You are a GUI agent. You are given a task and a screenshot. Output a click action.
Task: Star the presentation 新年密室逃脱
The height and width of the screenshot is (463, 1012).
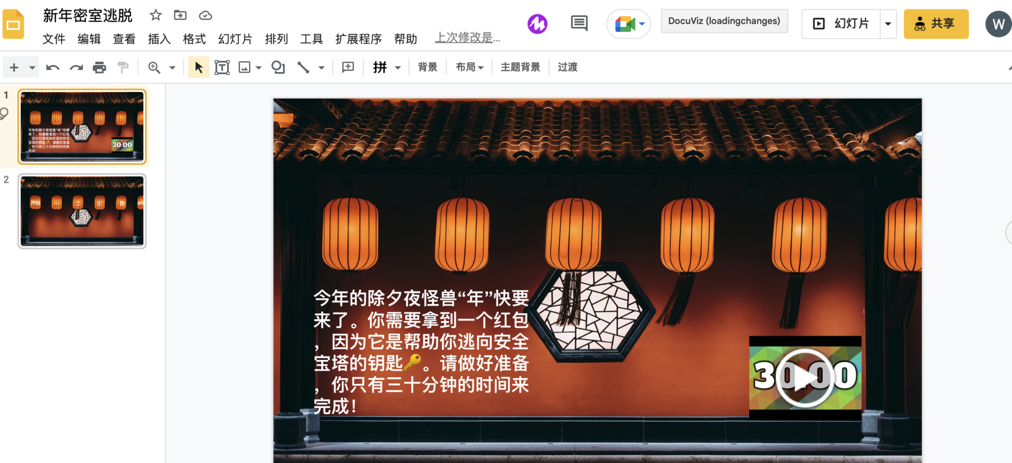(x=156, y=15)
